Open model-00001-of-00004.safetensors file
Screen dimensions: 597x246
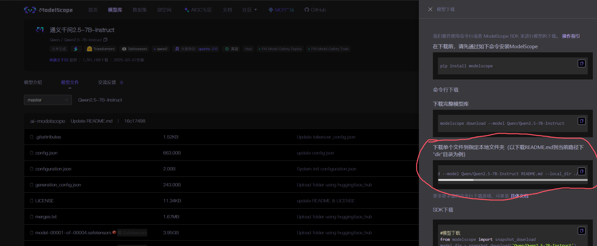point(73,233)
